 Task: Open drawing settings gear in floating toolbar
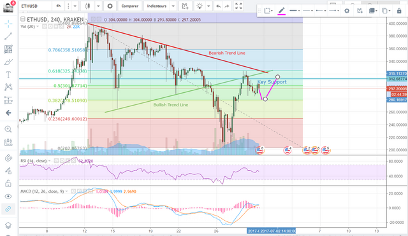(x=347, y=11)
